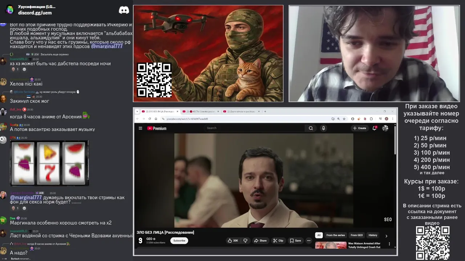Select the All filter chip
465x261 pixels.
[x=319, y=235]
